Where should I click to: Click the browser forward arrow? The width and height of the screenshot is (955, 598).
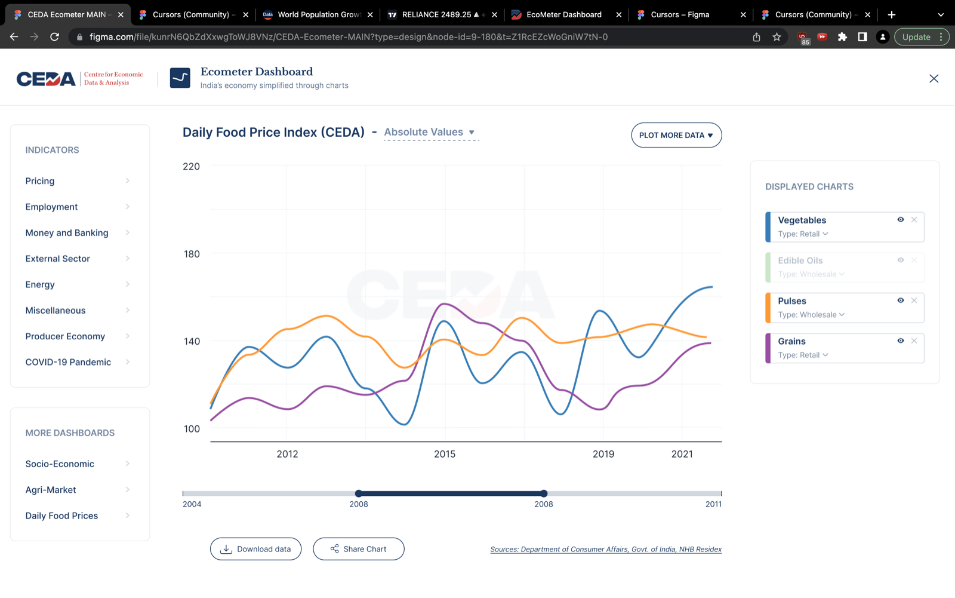[34, 37]
